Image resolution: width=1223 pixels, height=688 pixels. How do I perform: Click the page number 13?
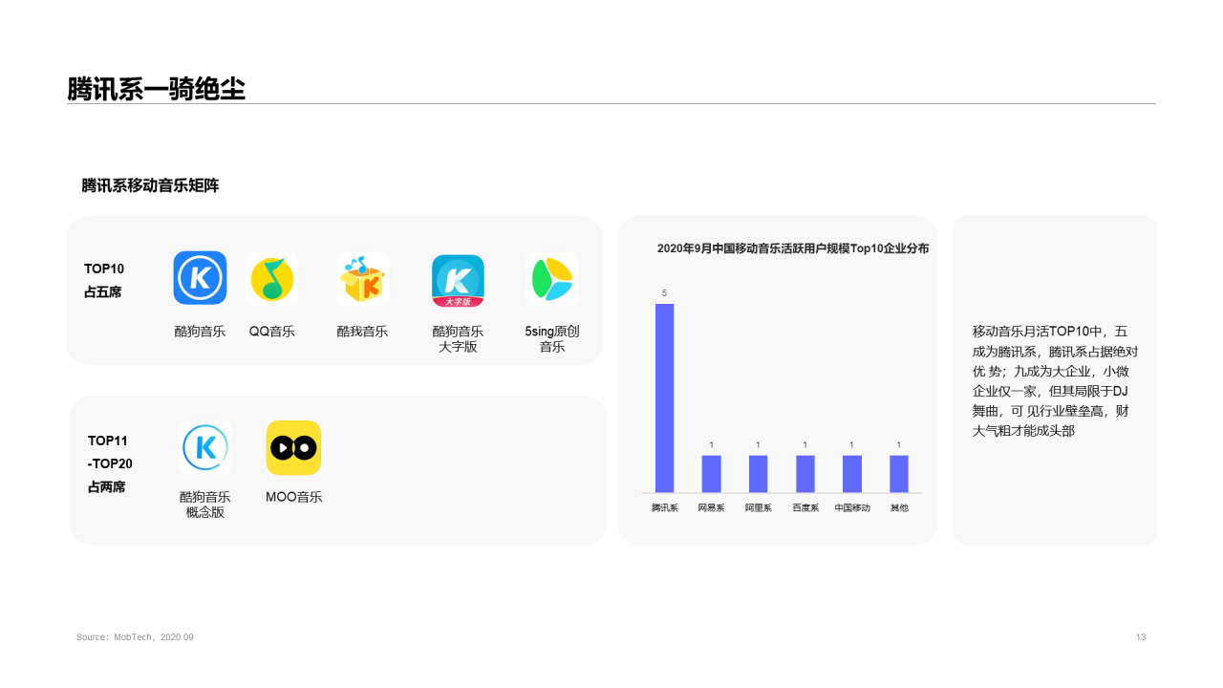coord(1141,637)
